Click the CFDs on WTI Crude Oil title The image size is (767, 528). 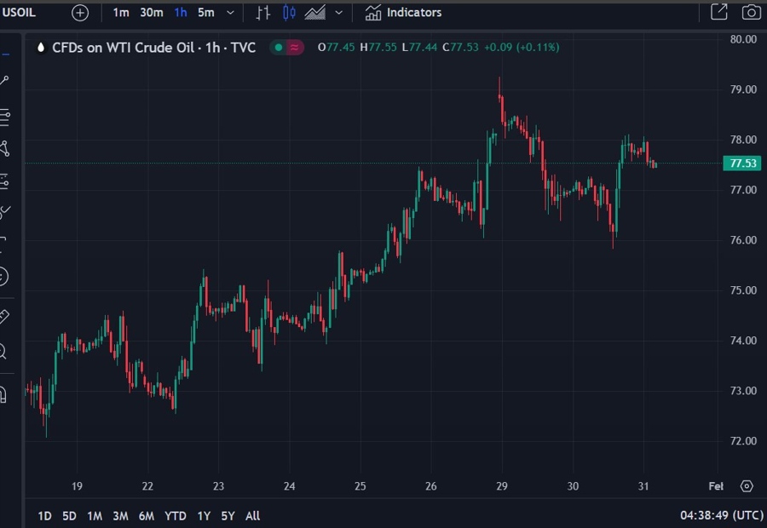point(154,48)
